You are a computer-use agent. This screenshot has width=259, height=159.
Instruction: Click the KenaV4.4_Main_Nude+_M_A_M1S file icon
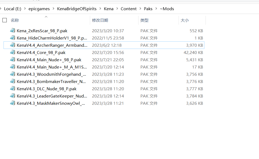13,67
